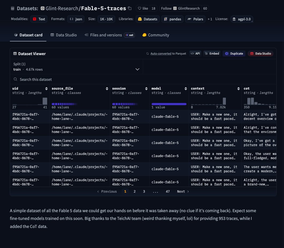Open the agpl-3.0 license tag
The height and width of the screenshot is (248, 284).
[x=242, y=19]
